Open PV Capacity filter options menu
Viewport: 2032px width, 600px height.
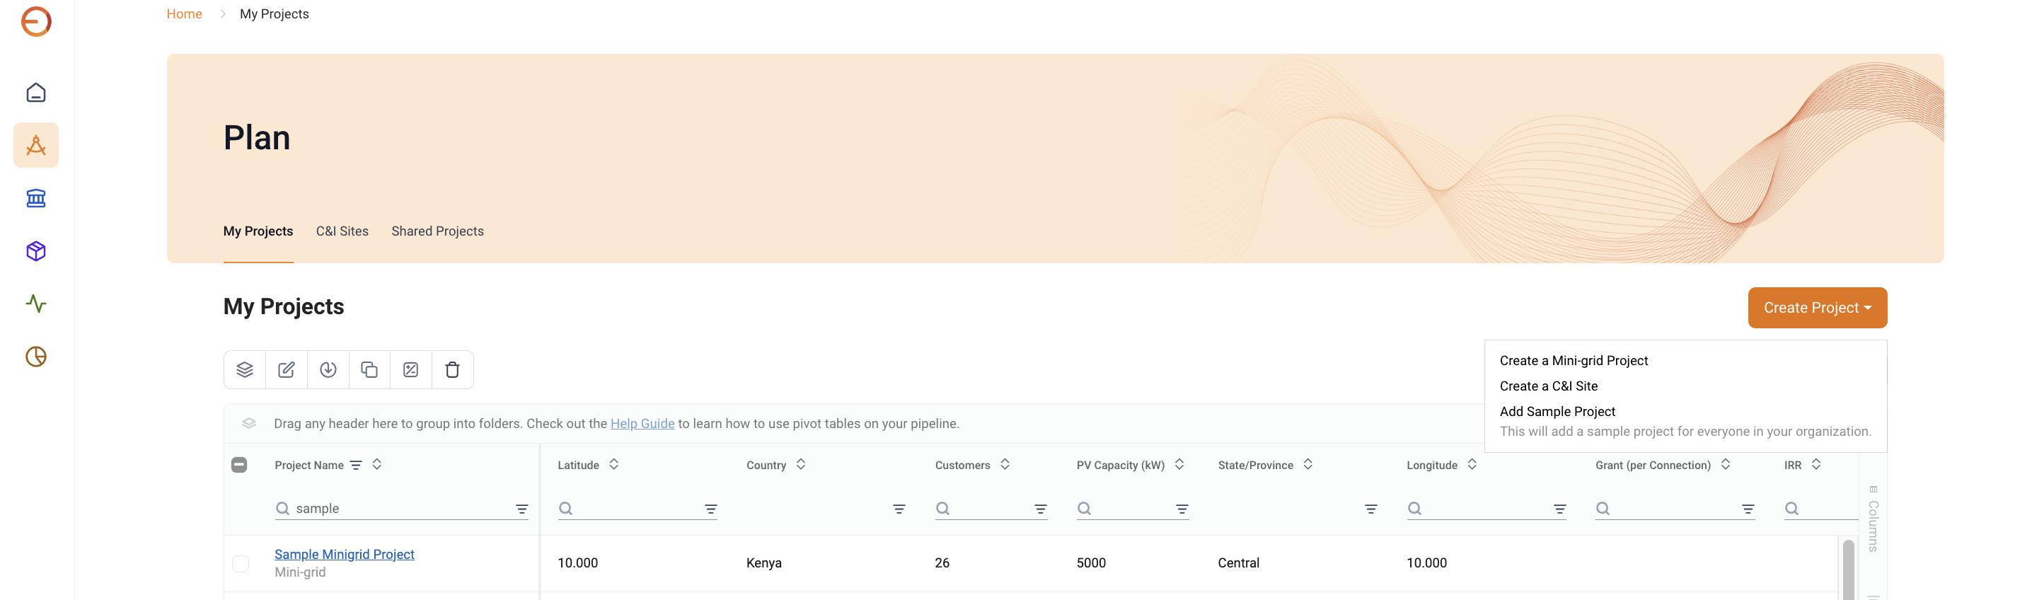coord(1182,509)
